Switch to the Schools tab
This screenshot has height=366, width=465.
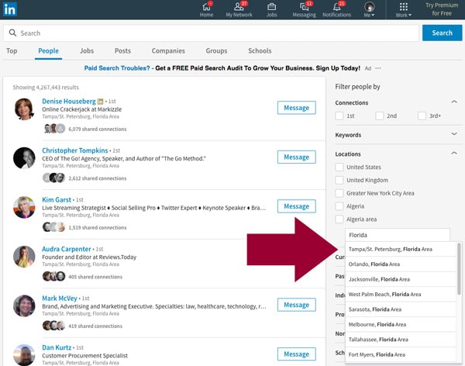[x=260, y=50]
